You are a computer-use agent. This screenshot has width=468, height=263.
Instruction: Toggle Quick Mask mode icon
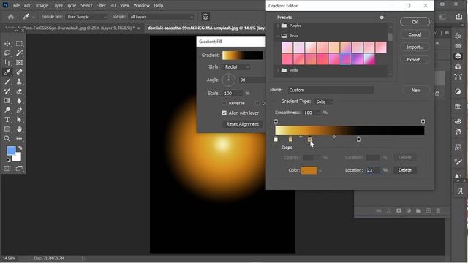click(x=7, y=169)
